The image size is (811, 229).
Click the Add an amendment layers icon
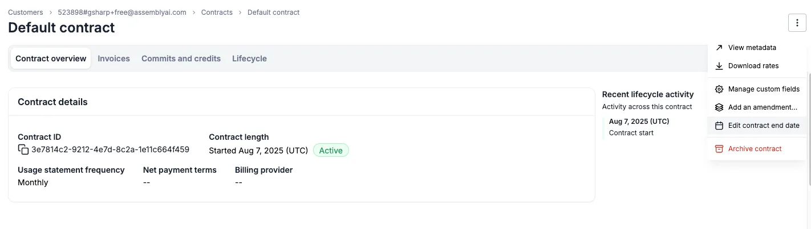[x=719, y=107]
